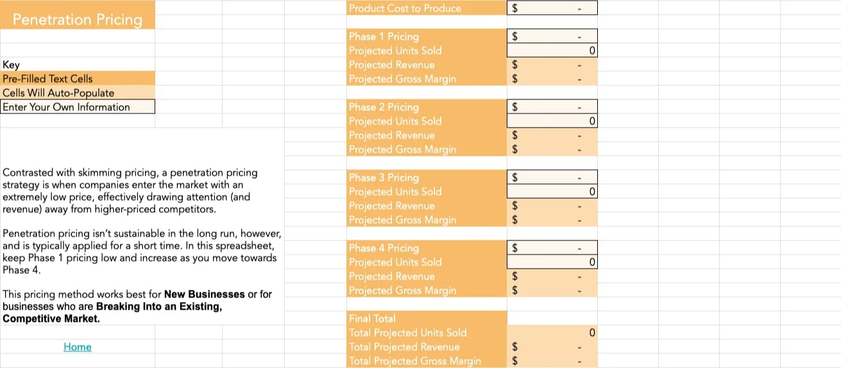Select Phase 2 Projected Units Sold value cell
841x368 pixels.
(552, 121)
